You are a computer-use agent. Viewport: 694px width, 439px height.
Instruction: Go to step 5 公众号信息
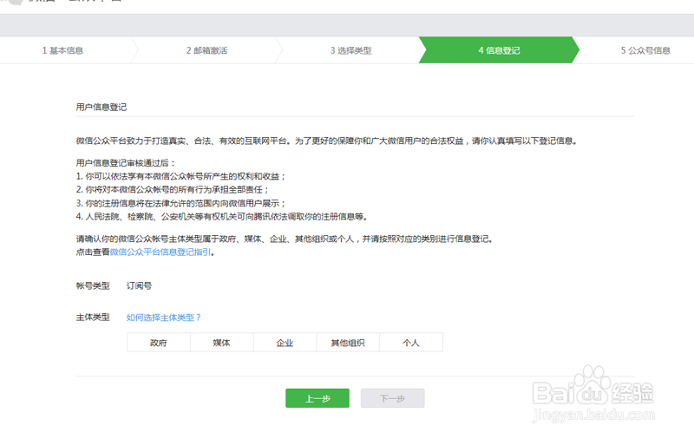pos(645,50)
